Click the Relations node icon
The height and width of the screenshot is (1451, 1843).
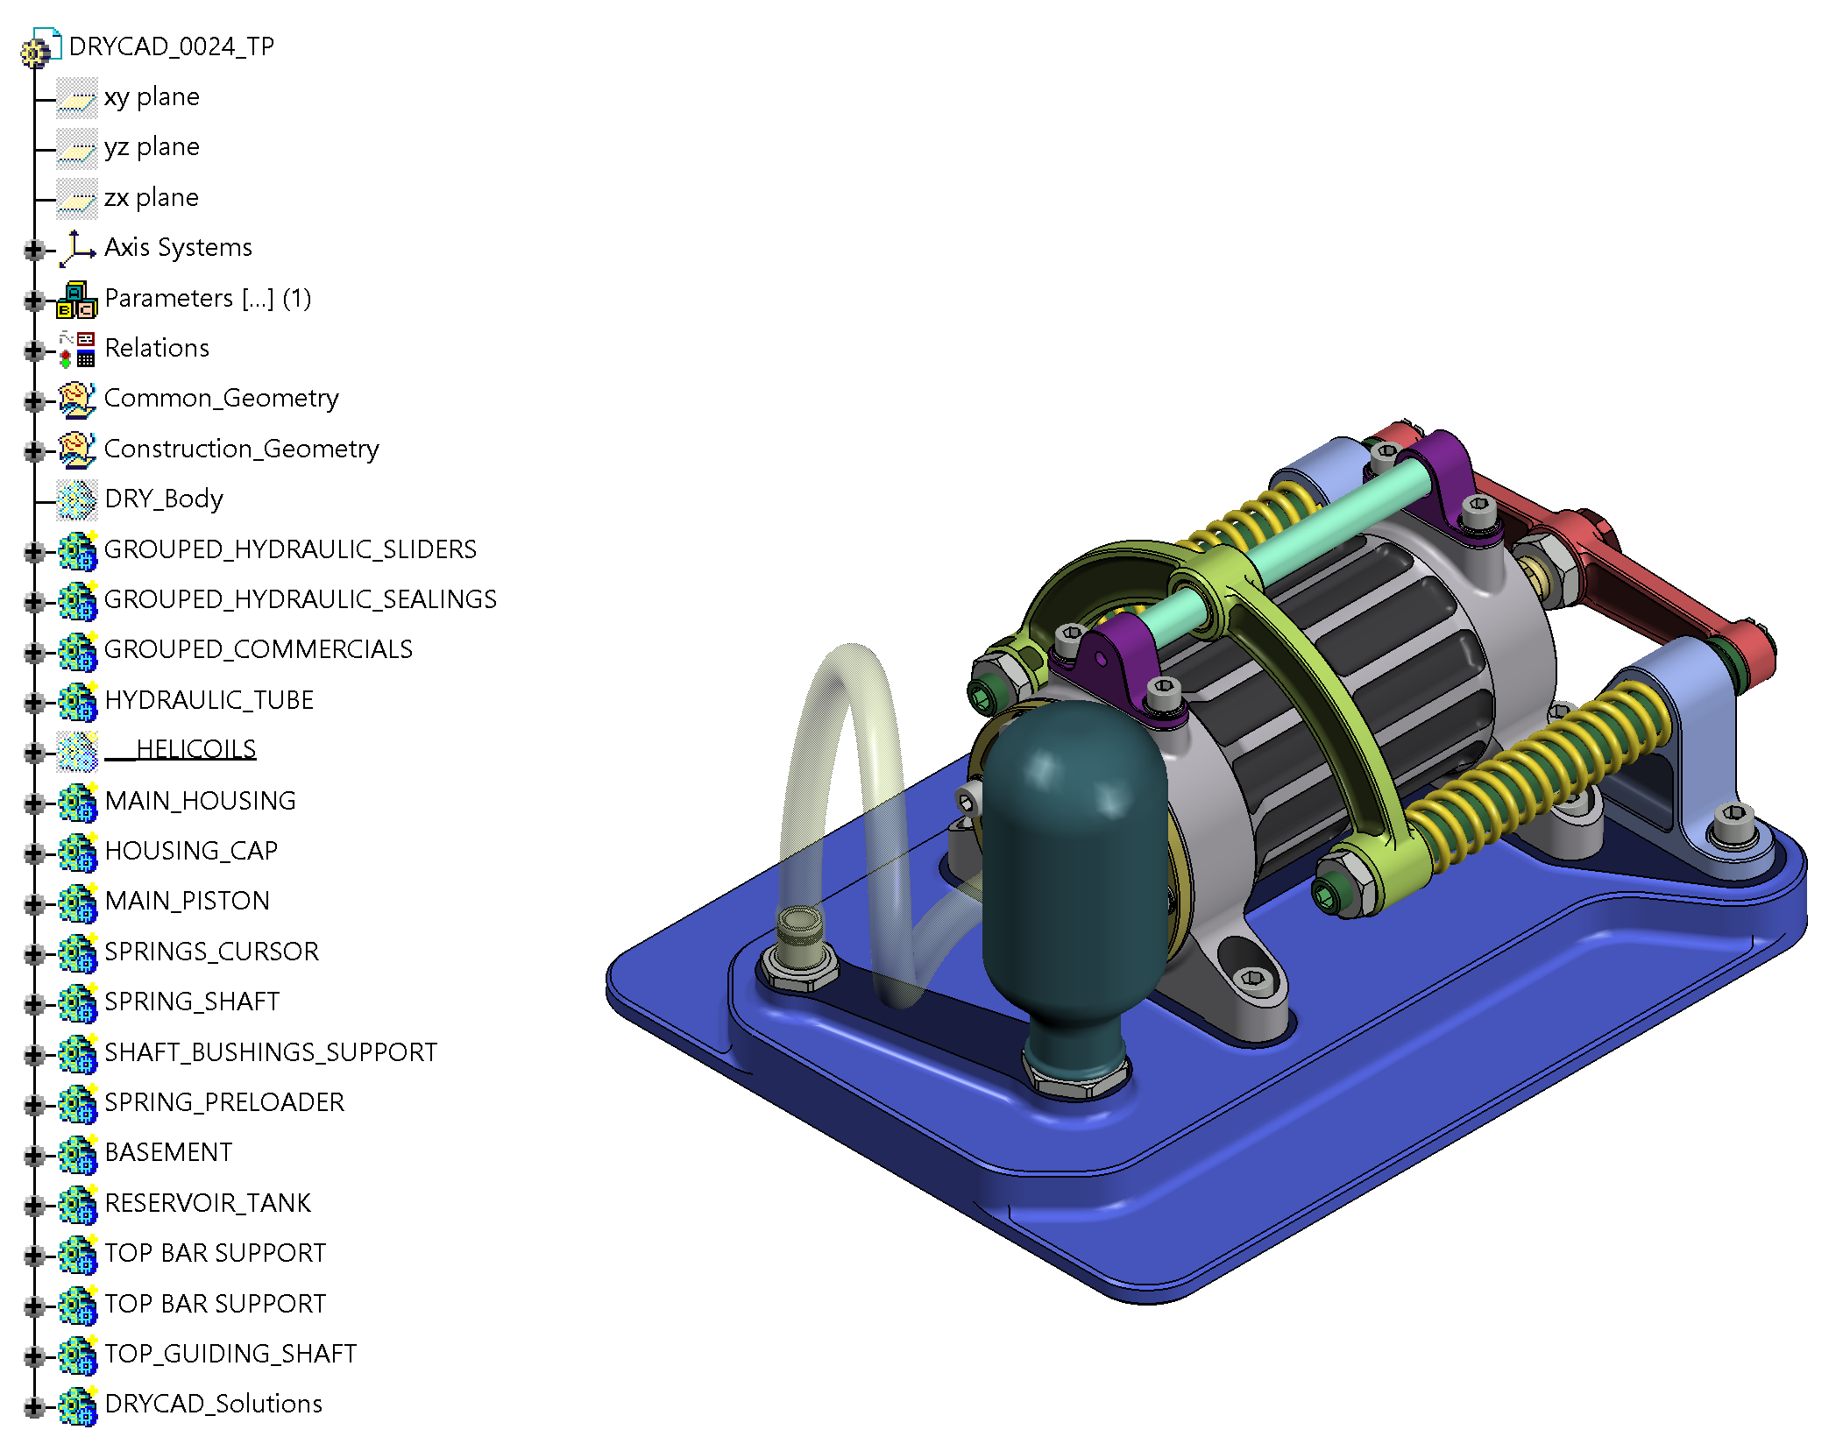click(x=77, y=349)
